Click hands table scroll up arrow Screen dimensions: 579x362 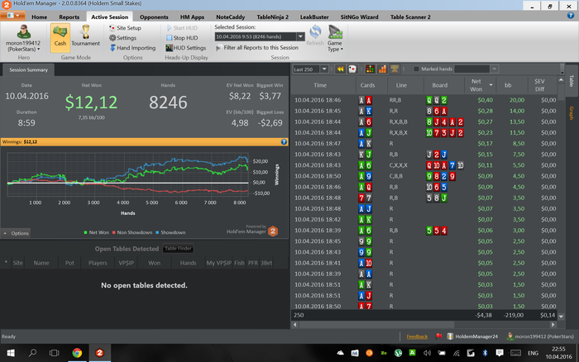[x=562, y=79]
